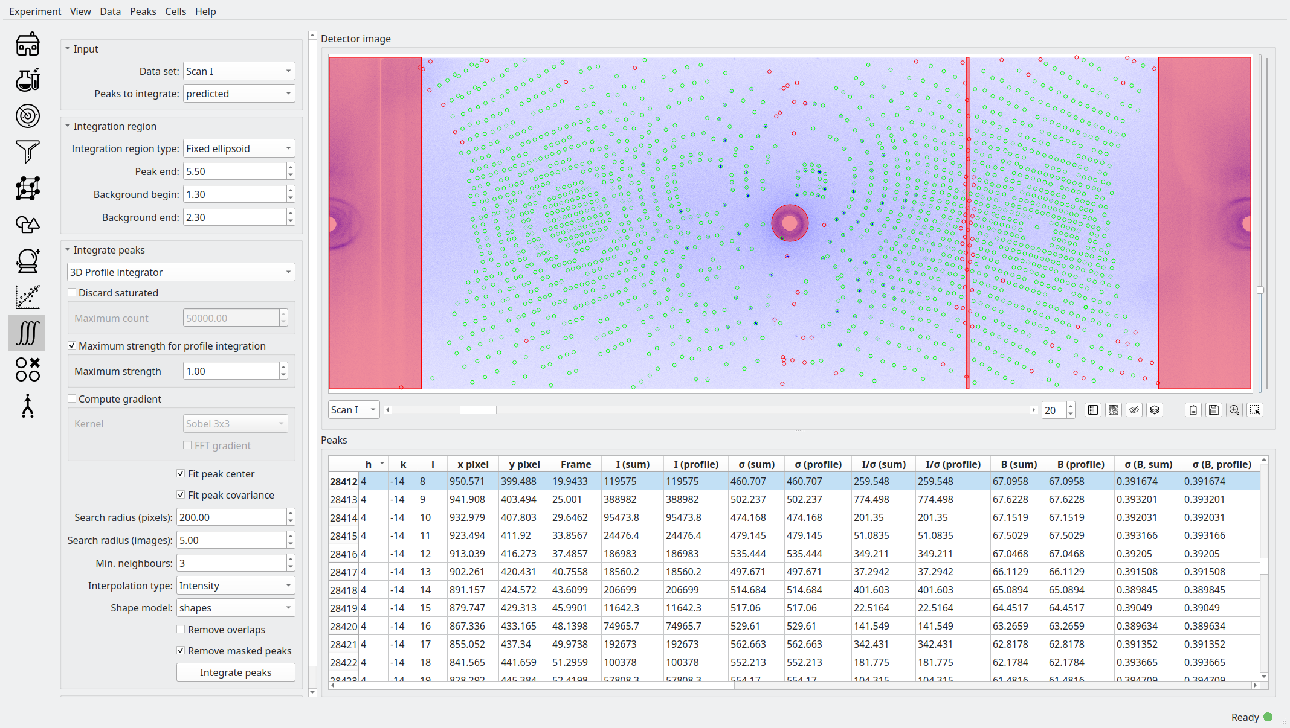Screen dimensions: 1290x728
Task: Click the layers stack icon
Action: point(1154,410)
